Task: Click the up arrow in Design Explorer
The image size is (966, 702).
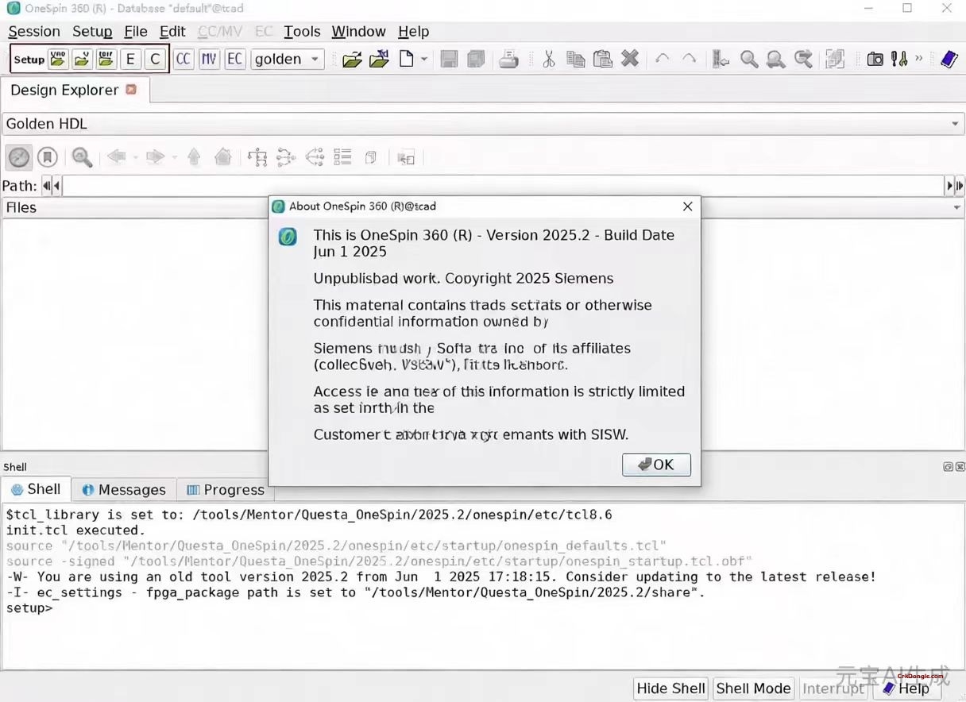Action: 194,157
